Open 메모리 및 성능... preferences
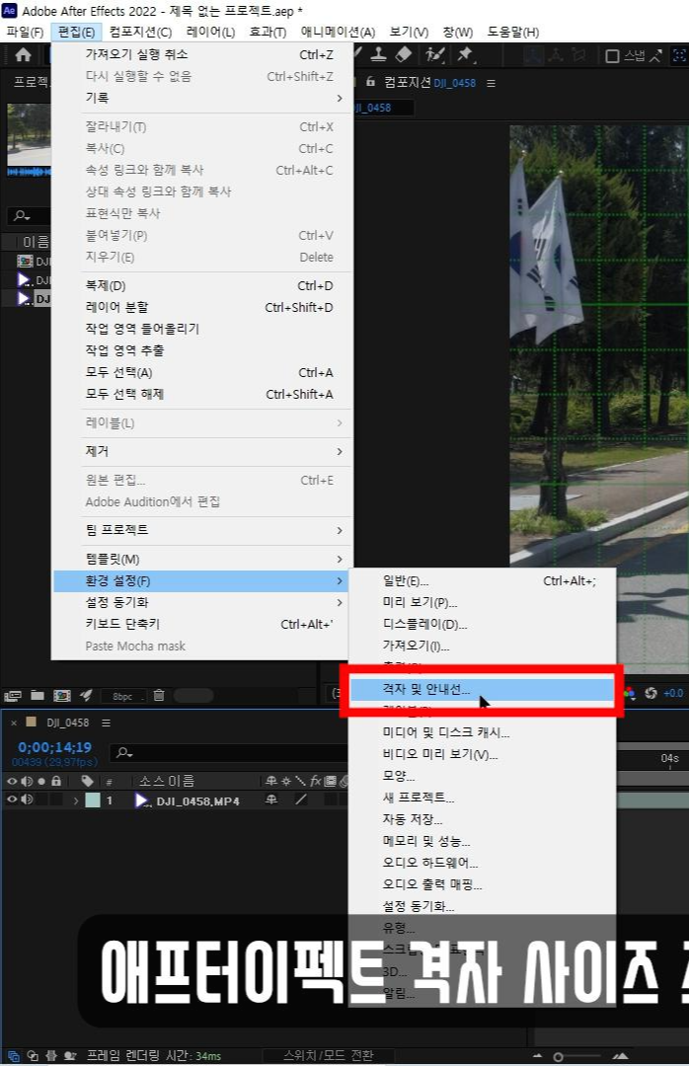The height and width of the screenshot is (1066, 689). tap(483, 841)
